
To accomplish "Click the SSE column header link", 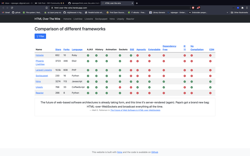I will (x=132, y=50).
